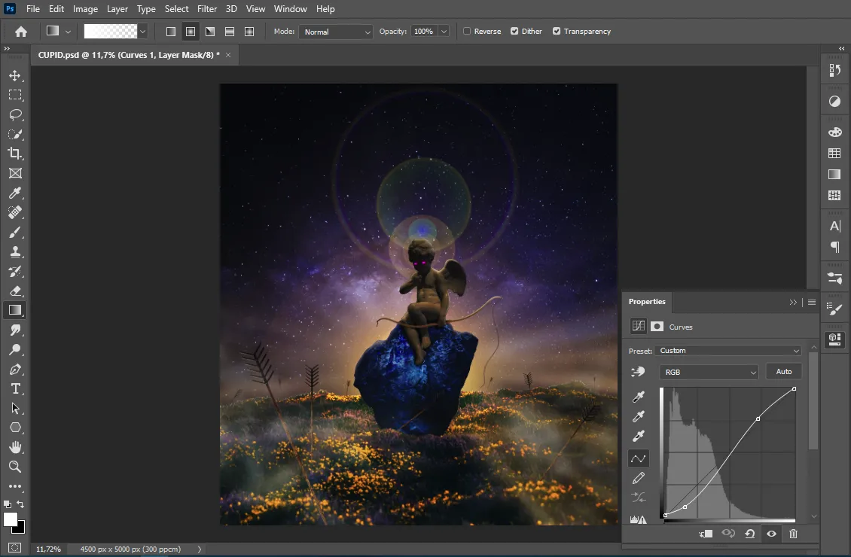The width and height of the screenshot is (851, 557).
Task: Click the Home screen icon
Action: click(x=21, y=32)
